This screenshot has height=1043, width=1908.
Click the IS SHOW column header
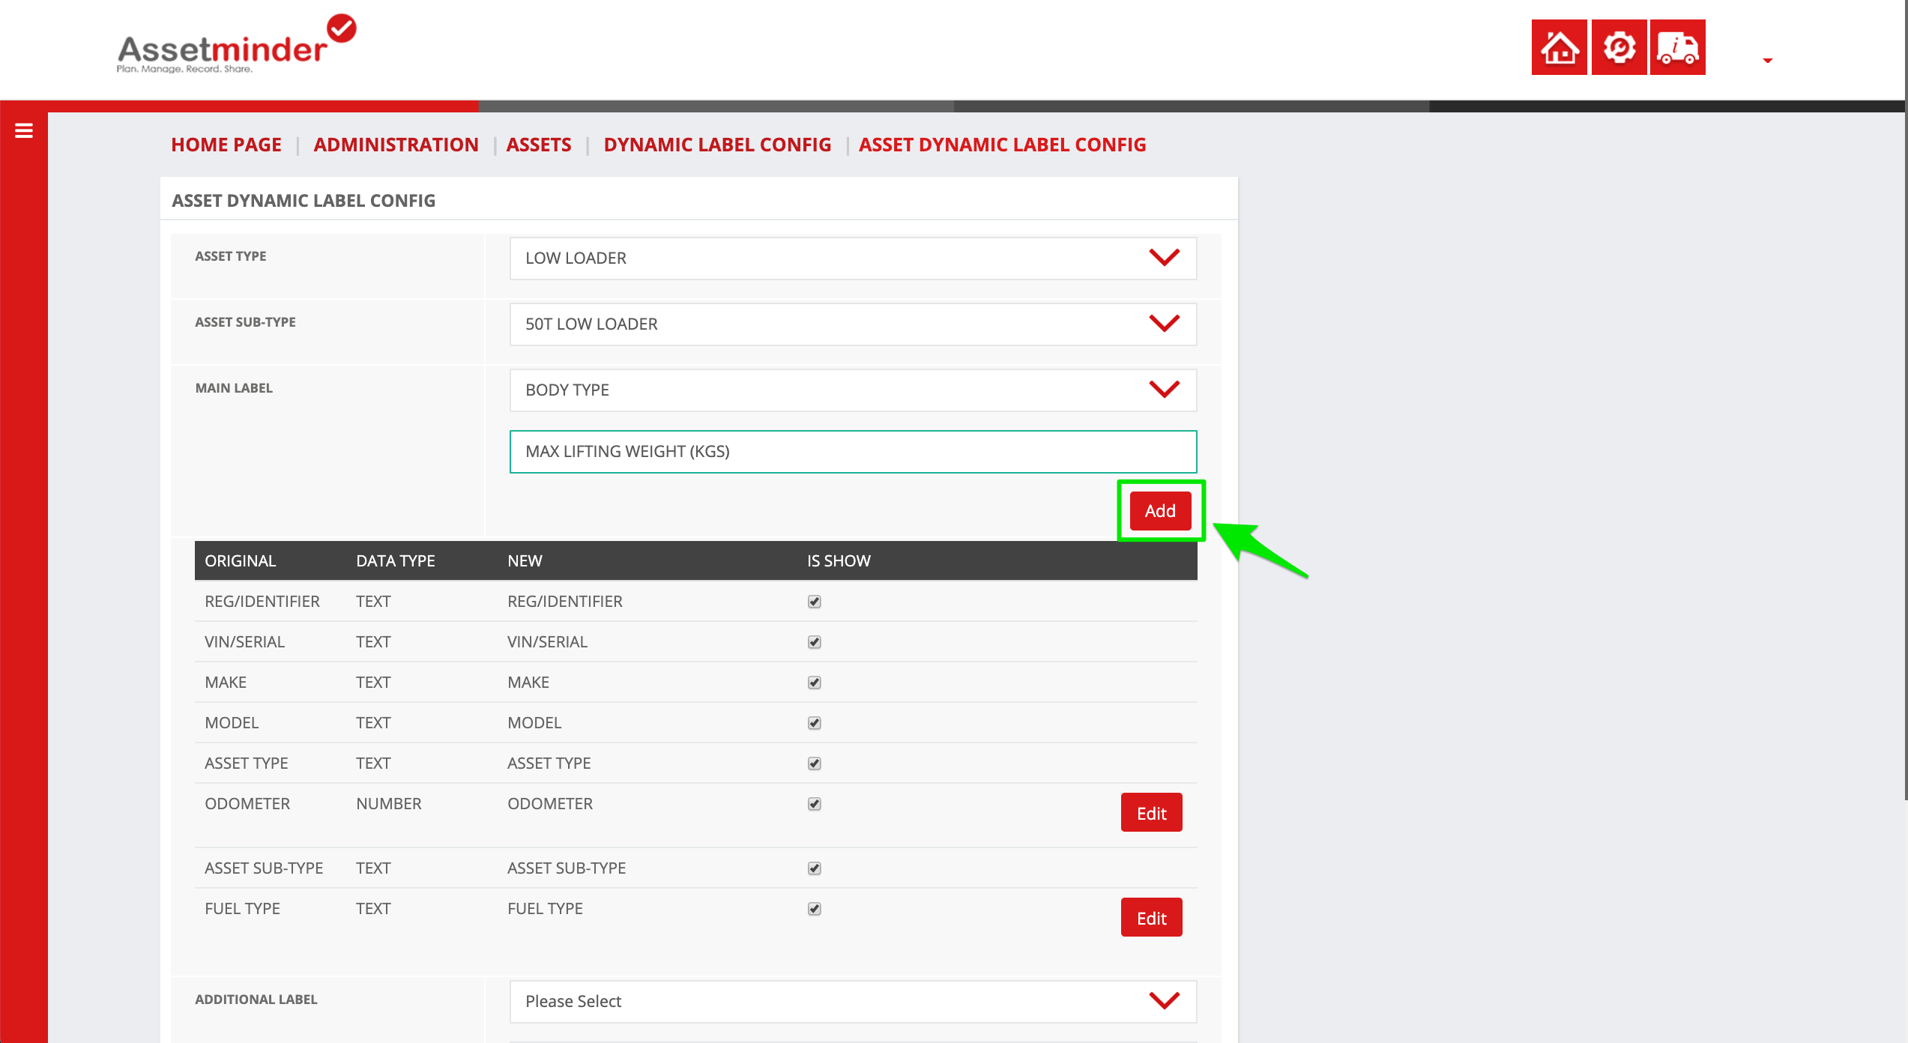coord(839,561)
